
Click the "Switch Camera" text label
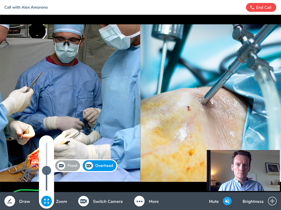[108, 202]
